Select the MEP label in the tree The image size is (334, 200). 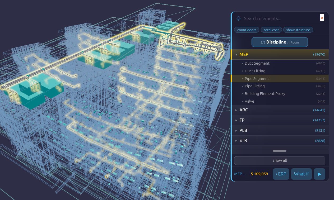click(244, 54)
